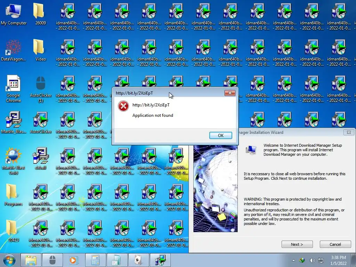The image size is (356, 267).
Task: Open the My Computer desktop icon
Action: tap(14, 14)
